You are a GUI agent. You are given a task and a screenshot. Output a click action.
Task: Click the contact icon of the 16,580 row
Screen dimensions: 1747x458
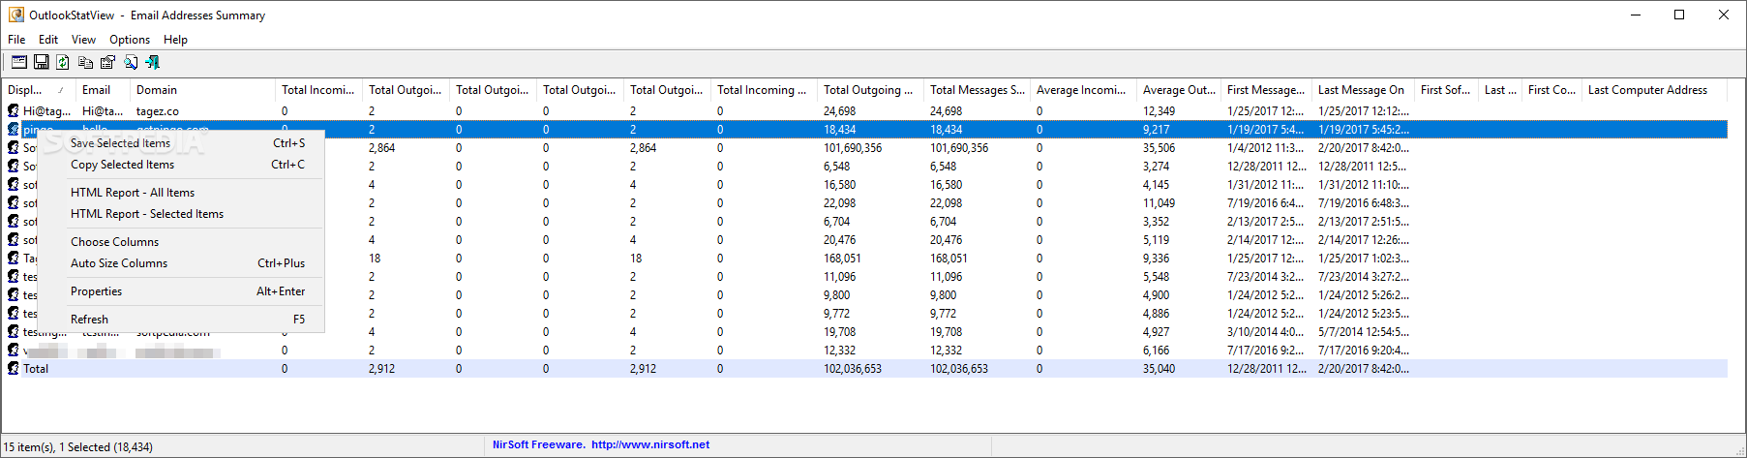point(14,185)
